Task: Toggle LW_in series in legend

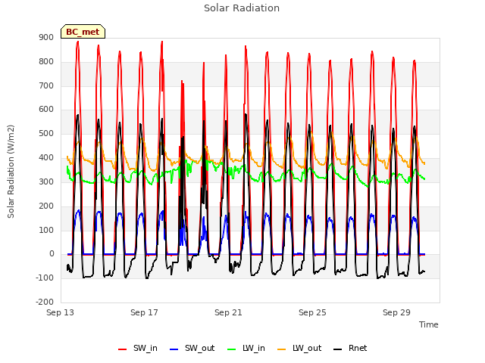Action: point(246,349)
